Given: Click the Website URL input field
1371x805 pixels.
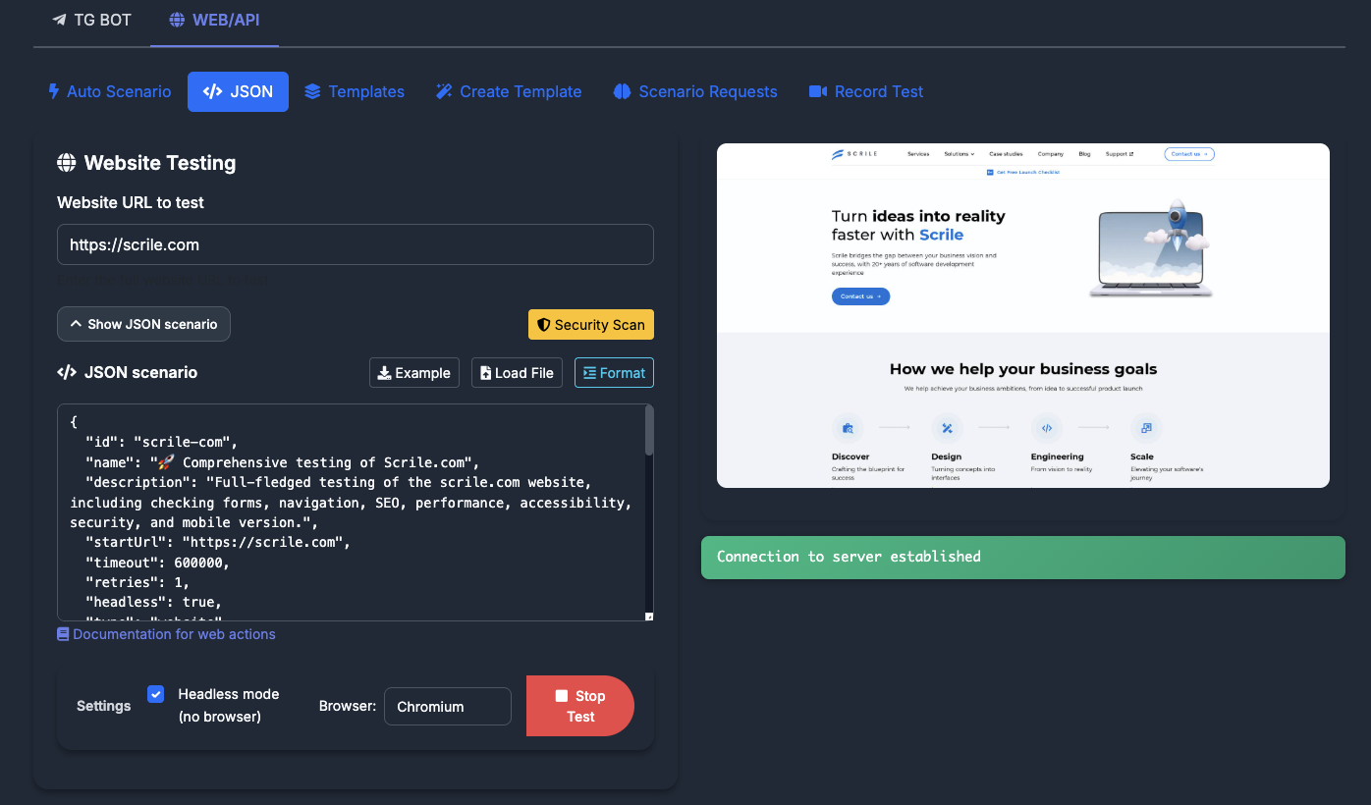Looking at the screenshot, I should click(x=356, y=244).
